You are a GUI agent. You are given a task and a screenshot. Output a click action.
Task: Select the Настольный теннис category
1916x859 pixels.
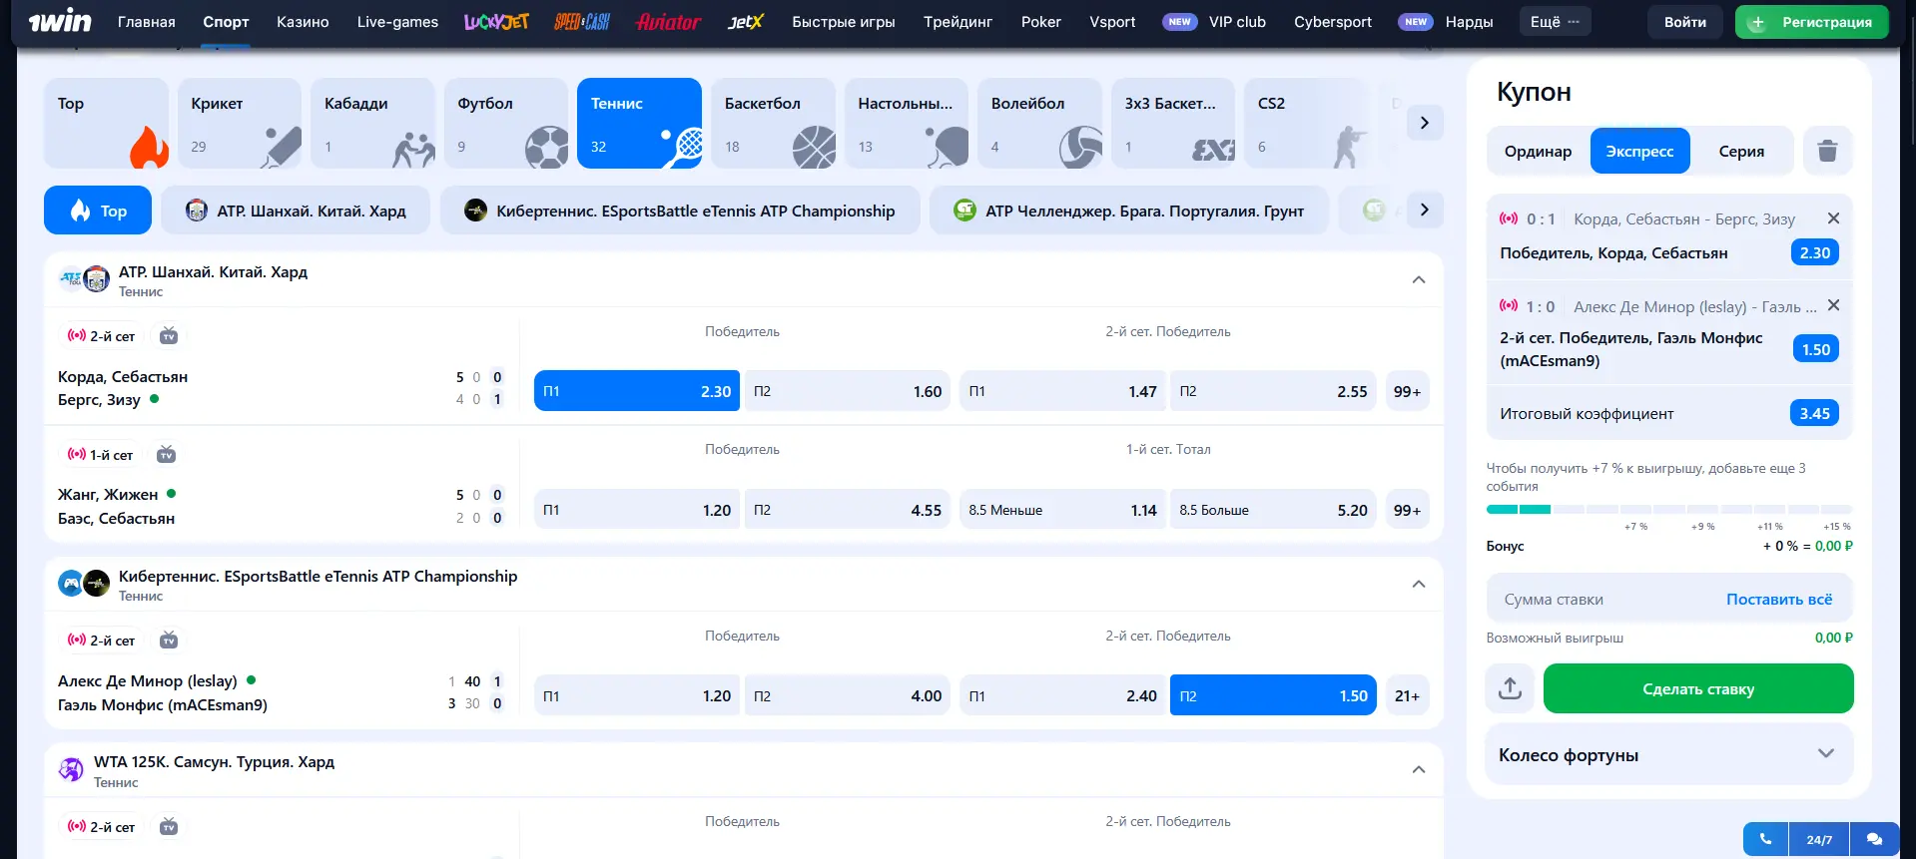[x=907, y=123]
